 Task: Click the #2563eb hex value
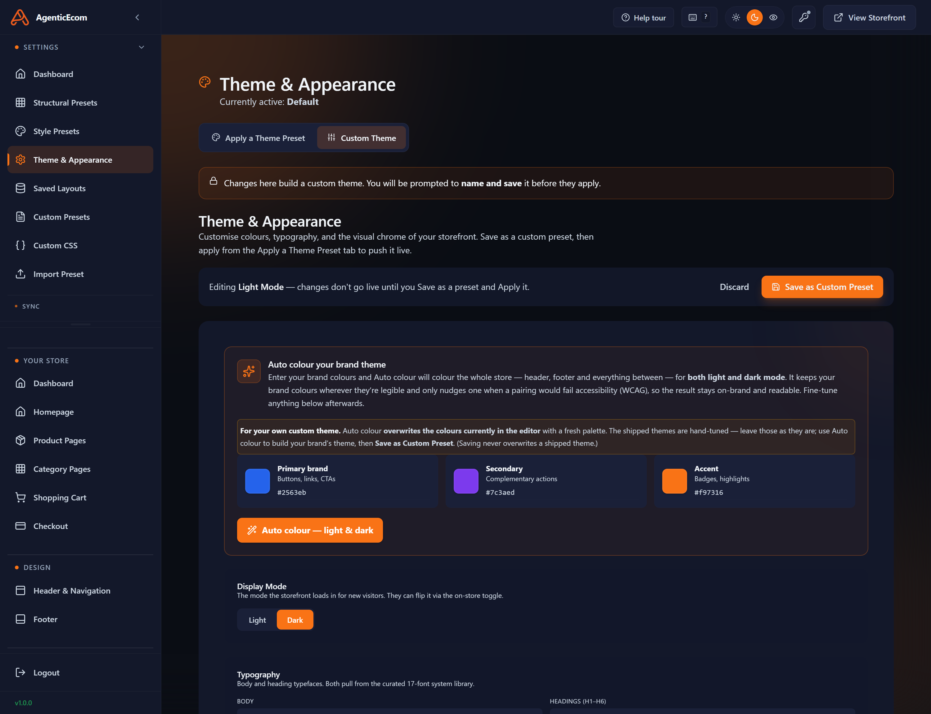coord(291,492)
